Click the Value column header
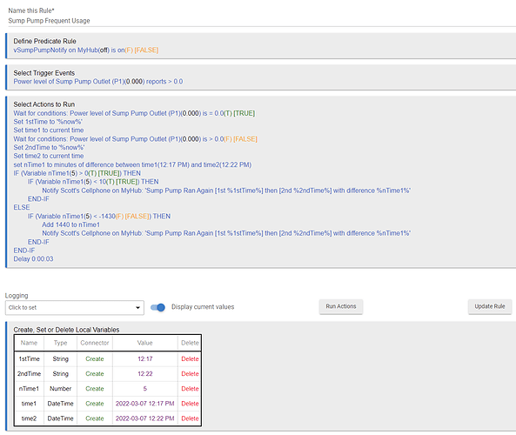This screenshot has height=435, width=516. [x=144, y=343]
